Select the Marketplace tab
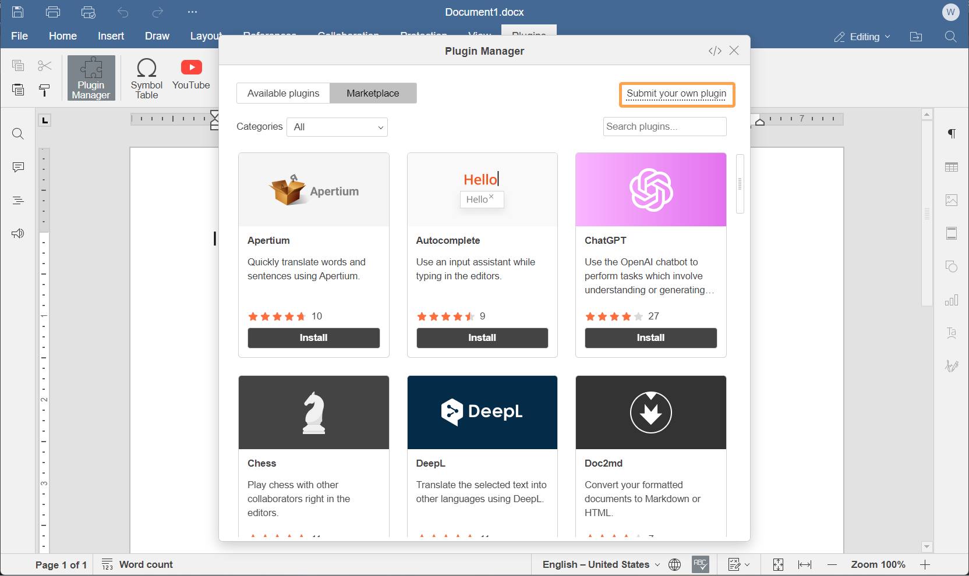Viewport: 969px width, 576px height. pyautogui.click(x=373, y=93)
